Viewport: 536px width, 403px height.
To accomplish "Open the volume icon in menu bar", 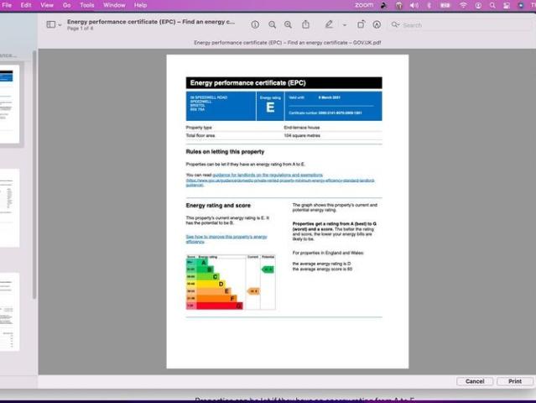I will 414,5.
